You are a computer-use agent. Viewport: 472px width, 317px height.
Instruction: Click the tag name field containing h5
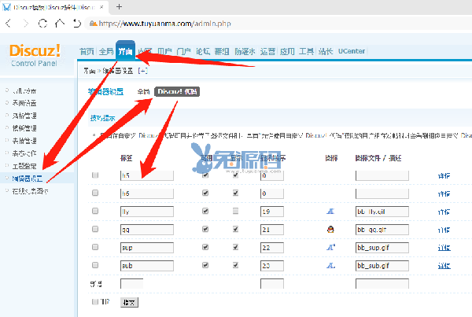(x=147, y=175)
